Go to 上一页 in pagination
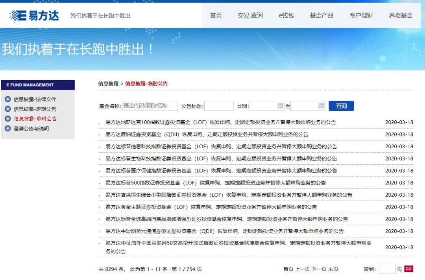The image size is (425, 280). [302, 269]
